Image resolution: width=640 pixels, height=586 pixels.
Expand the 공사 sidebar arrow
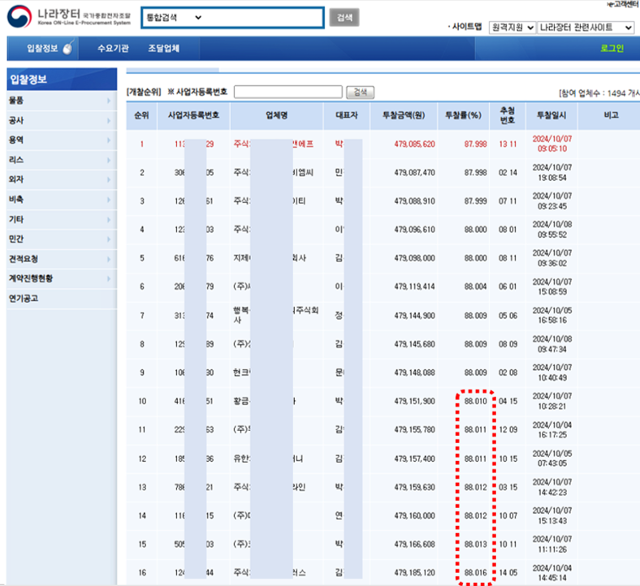click(x=109, y=120)
